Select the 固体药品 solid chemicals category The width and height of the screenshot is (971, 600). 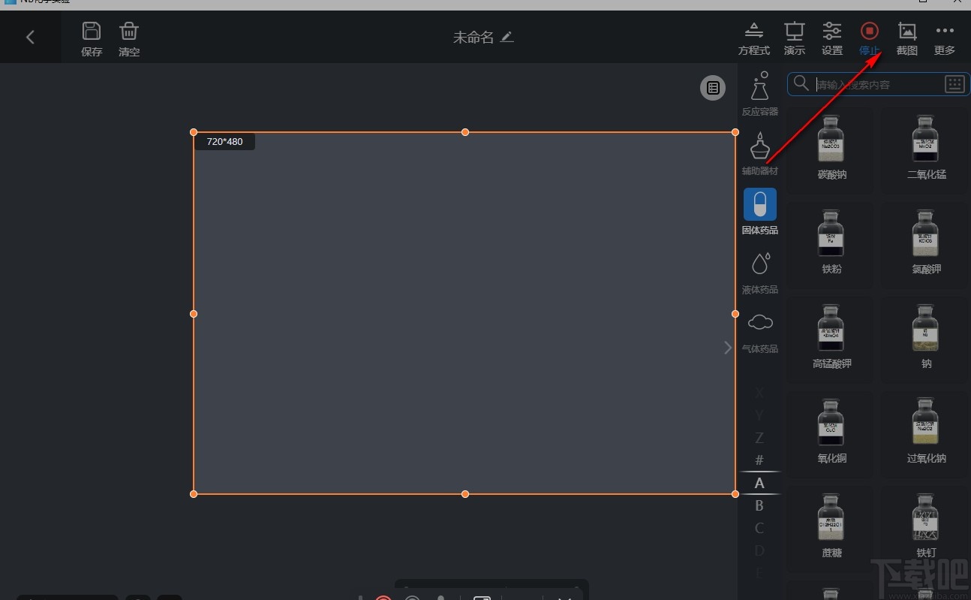click(x=760, y=212)
